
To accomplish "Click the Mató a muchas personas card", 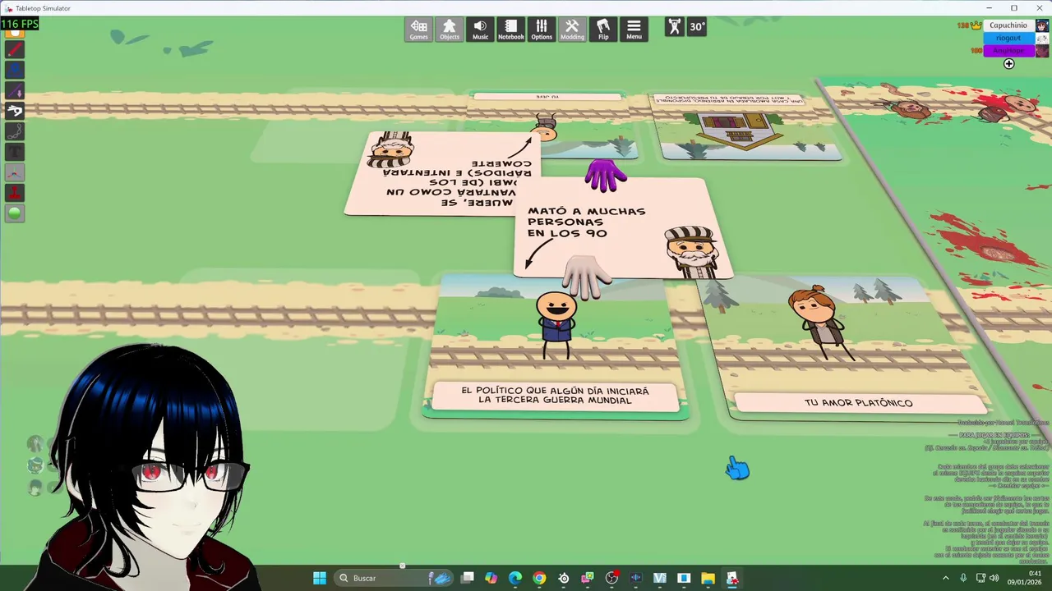I will 623,227.
